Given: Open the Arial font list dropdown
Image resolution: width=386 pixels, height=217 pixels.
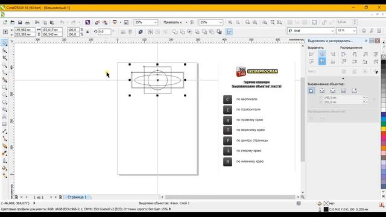Looking at the screenshot, I should point(332,31).
